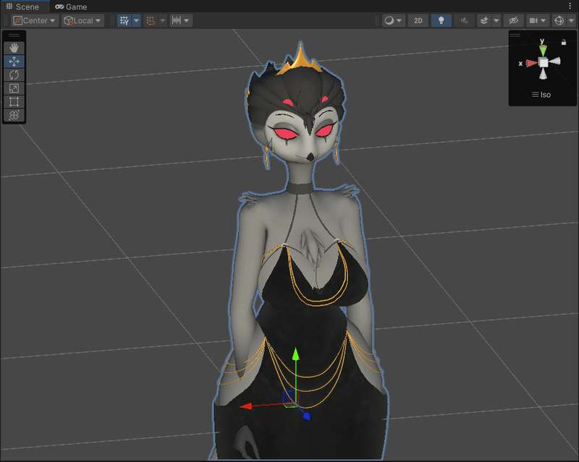Toggle the orientation gizmo lock
The height and width of the screenshot is (462, 579).
(x=564, y=43)
